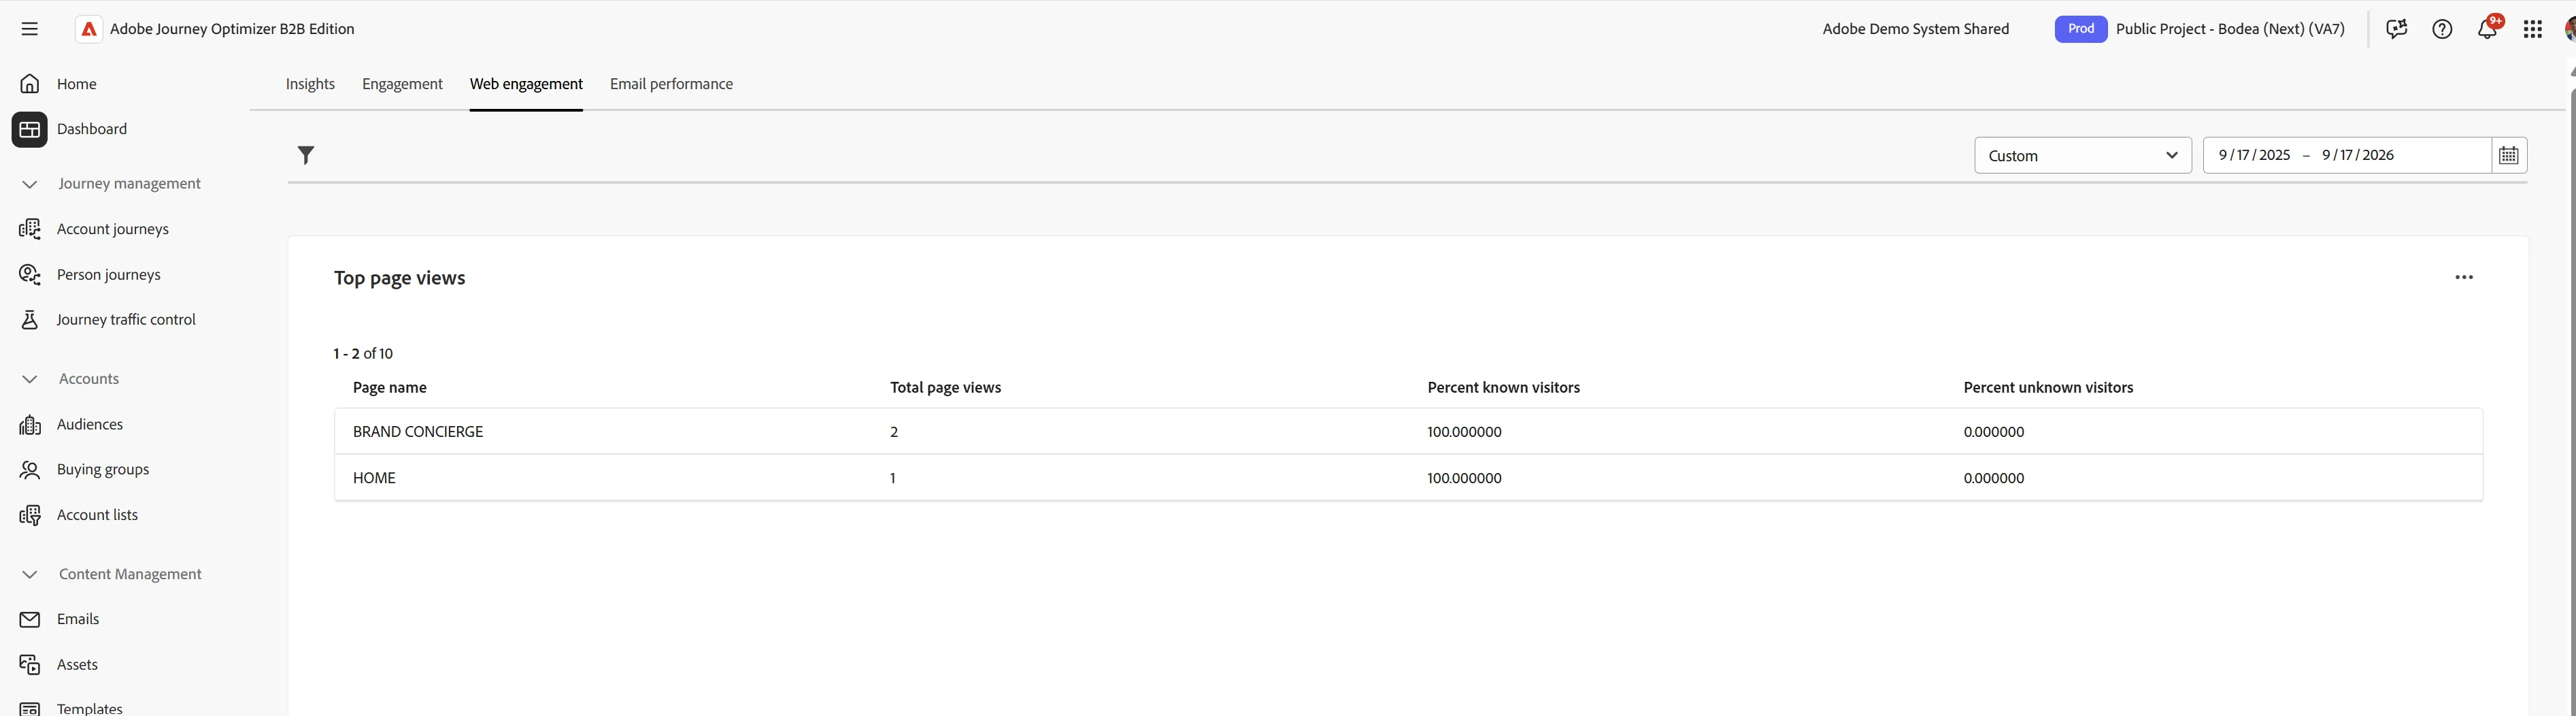The image size is (2576, 716).
Task: Open the Custom date range dropdown
Action: 2083,155
